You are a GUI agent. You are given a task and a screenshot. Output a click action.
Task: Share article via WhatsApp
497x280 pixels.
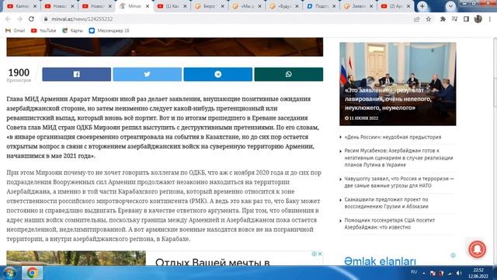[x=288, y=75]
